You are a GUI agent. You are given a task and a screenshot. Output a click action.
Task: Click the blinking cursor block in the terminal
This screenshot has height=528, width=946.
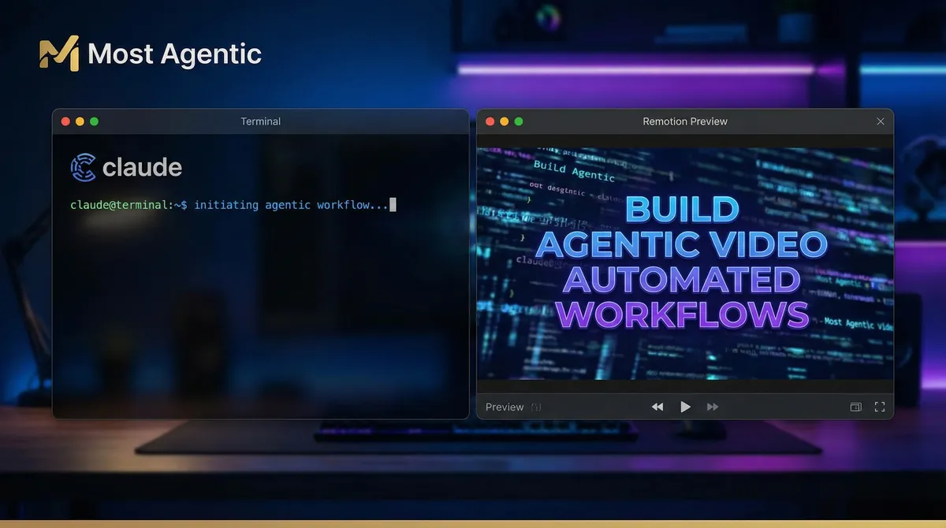pyautogui.click(x=391, y=204)
